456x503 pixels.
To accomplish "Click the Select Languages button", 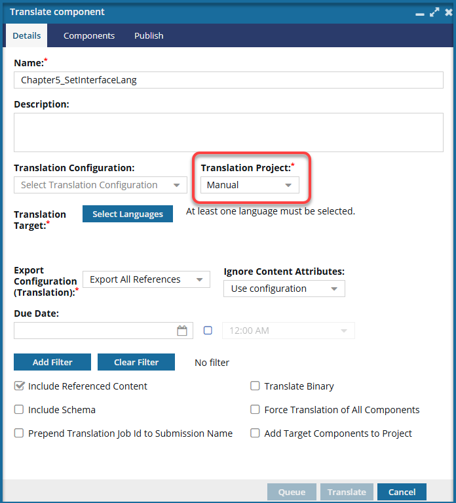I will tap(128, 214).
